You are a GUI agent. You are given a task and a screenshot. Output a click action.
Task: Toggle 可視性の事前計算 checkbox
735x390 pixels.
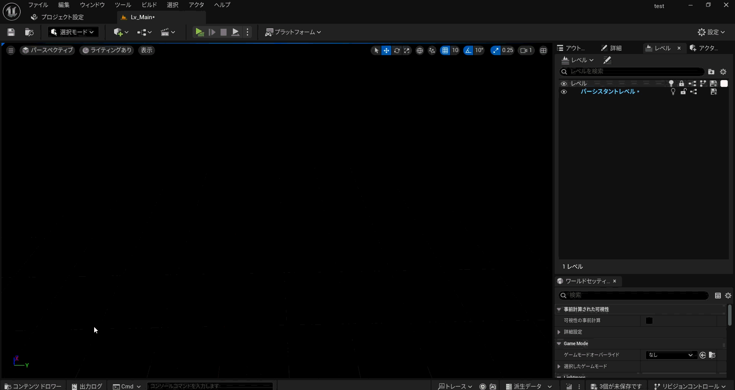(x=649, y=321)
